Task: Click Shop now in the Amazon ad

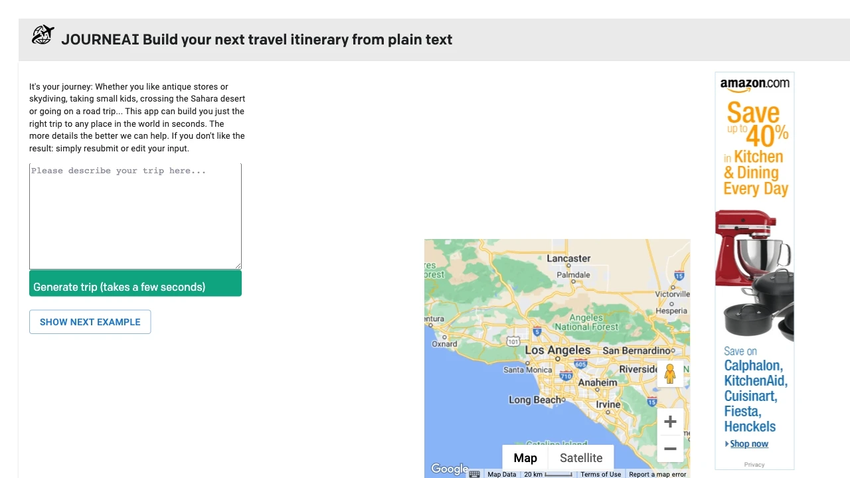Action: pos(748,443)
